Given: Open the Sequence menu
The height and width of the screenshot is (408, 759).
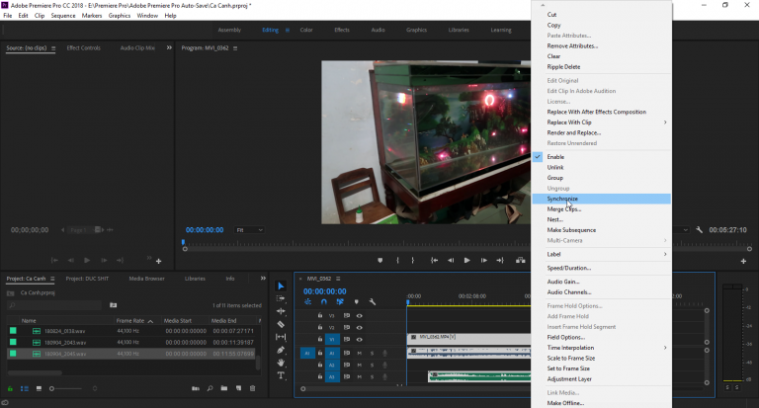Looking at the screenshot, I should [63, 16].
